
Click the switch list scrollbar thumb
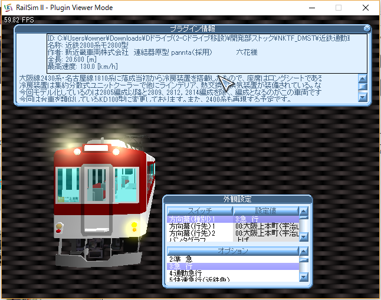[x=304, y=217]
